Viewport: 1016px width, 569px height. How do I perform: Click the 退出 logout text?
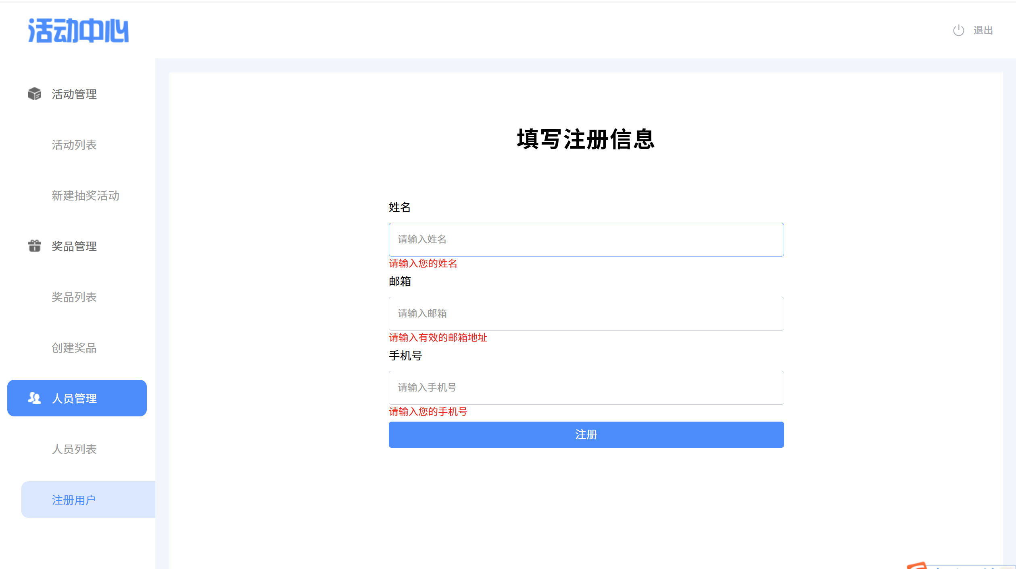coord(983,31)
